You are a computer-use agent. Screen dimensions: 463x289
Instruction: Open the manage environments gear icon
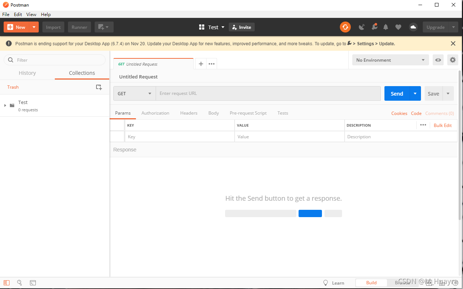click(453, 60)
